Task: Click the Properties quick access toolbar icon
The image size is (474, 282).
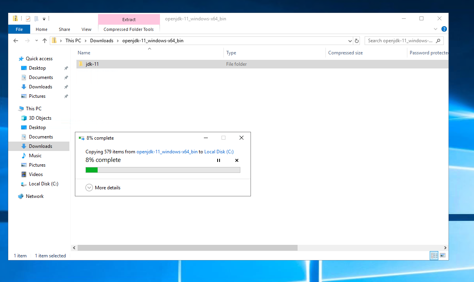Action: 28,18
